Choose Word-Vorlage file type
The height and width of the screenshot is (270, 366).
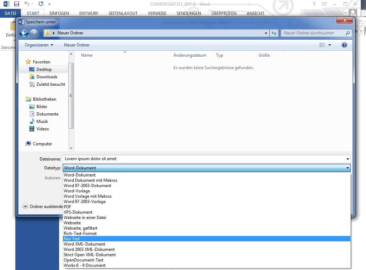(207, 191)
